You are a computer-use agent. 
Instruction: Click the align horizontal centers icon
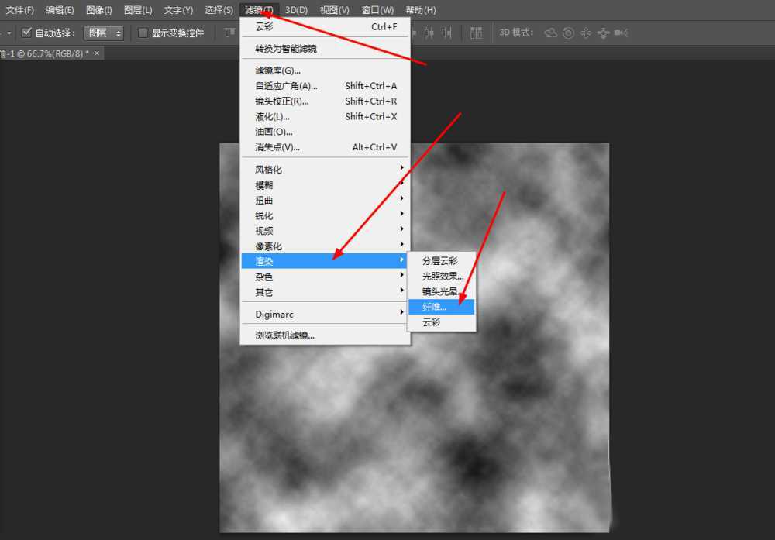[x=448, y=33]
